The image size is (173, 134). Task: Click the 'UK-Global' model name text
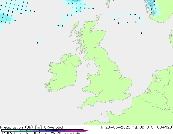(x=53, y=127)
